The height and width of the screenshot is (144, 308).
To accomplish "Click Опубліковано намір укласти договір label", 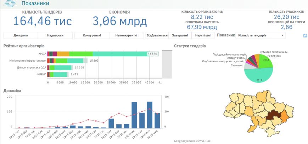I will tap(223, 62).
